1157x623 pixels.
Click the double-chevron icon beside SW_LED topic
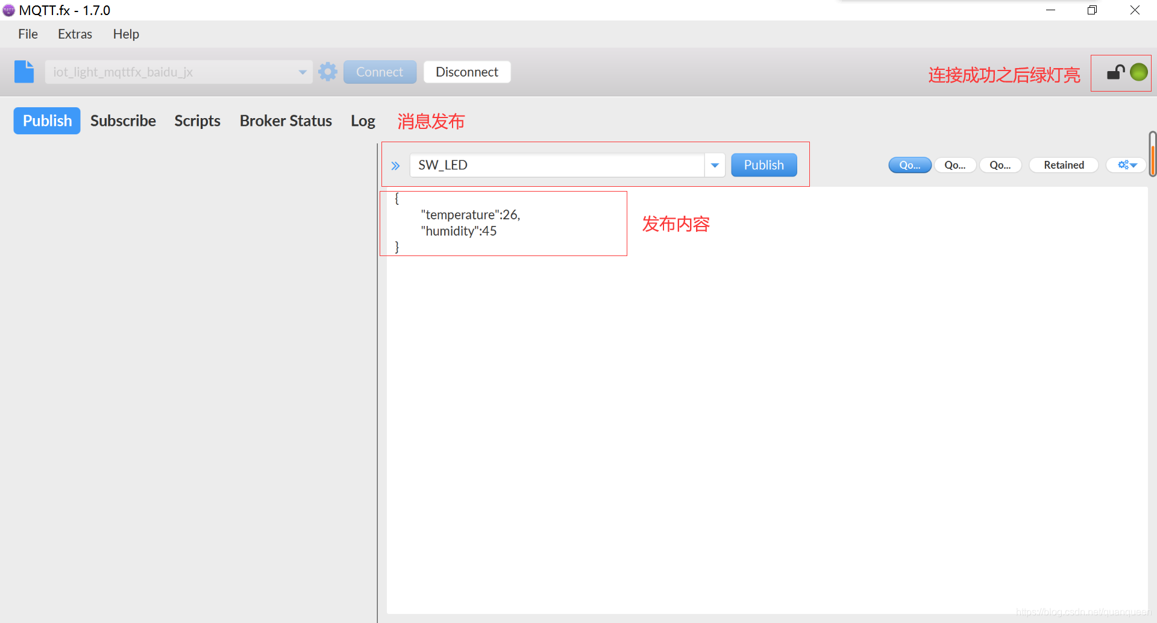[395, 166]
